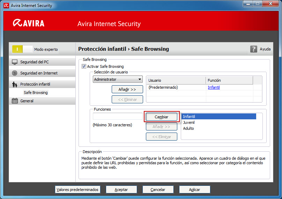The width and height of the screenshot is (282, 199).
Task: Click the Ayuda text label
Action: pyautogui.click(x=265, y=49)
